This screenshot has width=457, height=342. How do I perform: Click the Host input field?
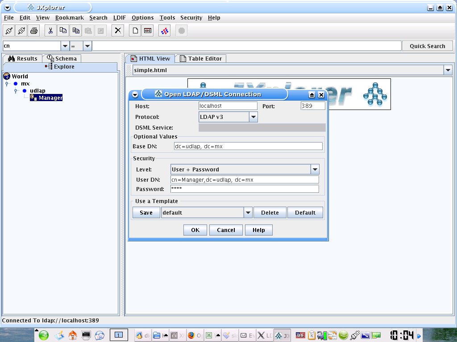pyautogui.click(x=228, y=106)
